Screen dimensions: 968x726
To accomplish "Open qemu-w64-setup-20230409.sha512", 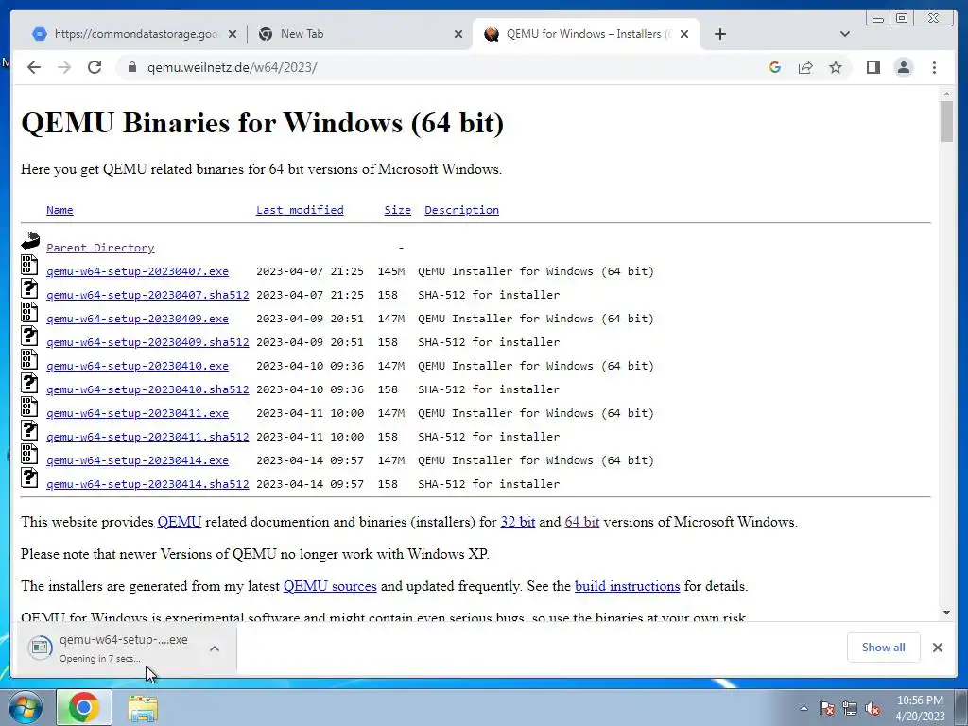I will 147,342.
